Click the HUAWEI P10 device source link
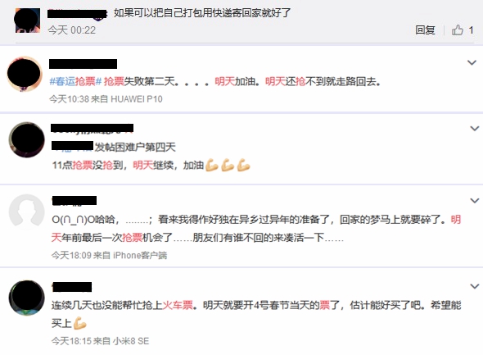483x355 pixels. [x=137, y=99]
